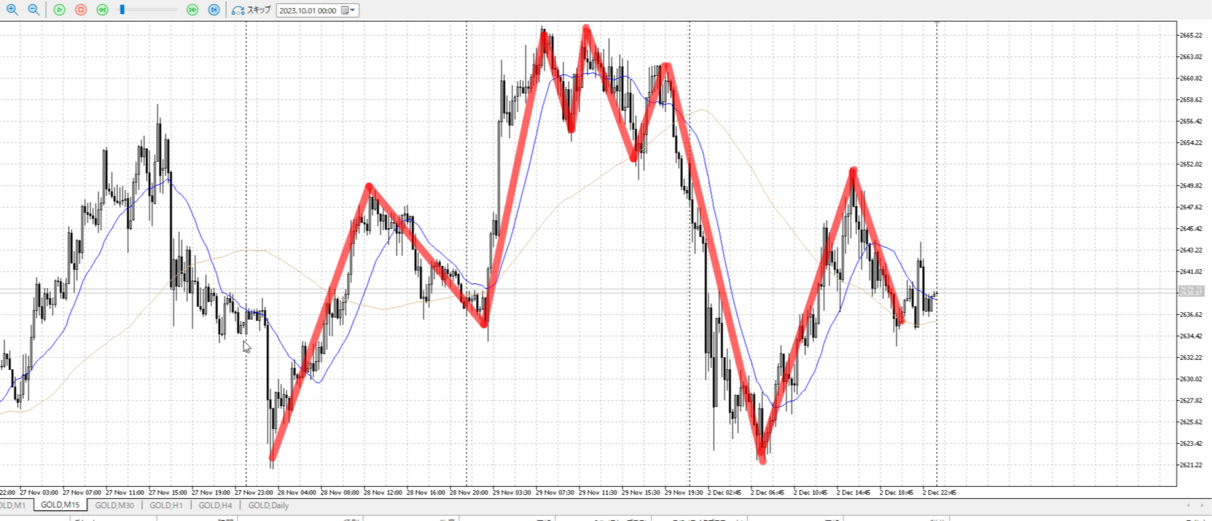Adjust the playback speed slider handle
The height and width of the screenshot is (521, 1212).
(122, 10)
